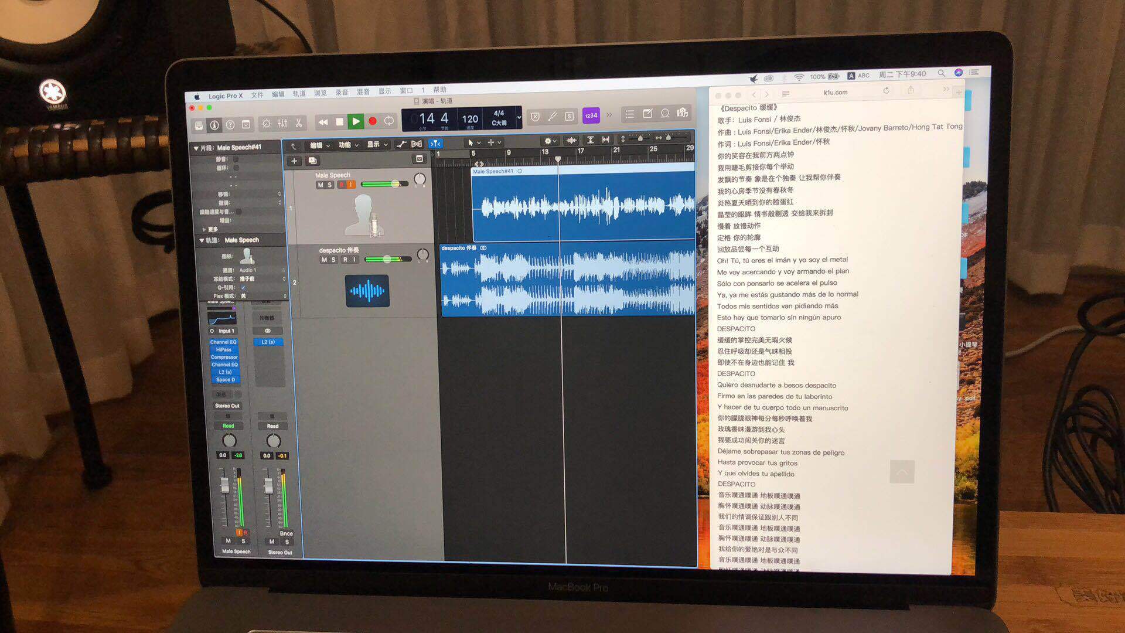
Task: Click the Horizontal Auto Zoom button
Action: pos(605,139)
